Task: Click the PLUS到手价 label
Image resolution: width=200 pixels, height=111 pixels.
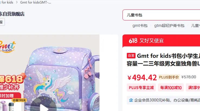Action: click(x=169, y=77)
